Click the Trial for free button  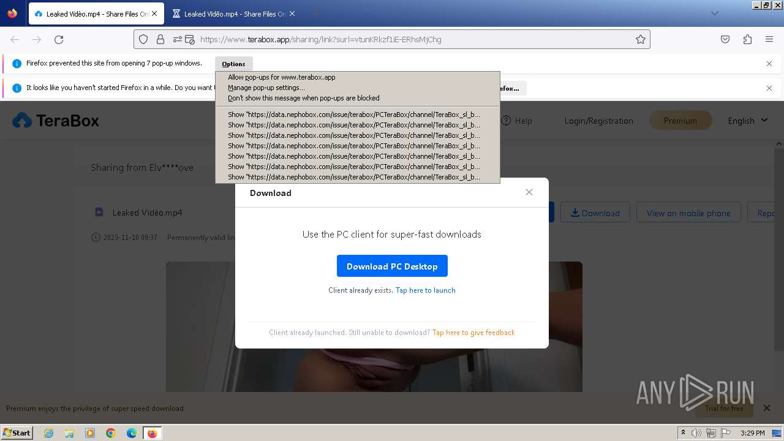(x=725, y=409)
